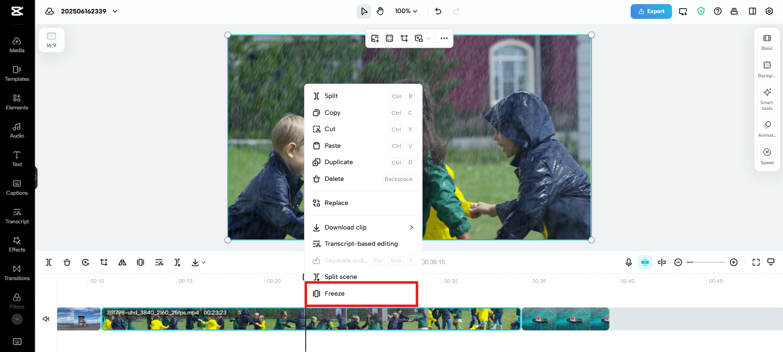Screen dimensions: 783x352
Task: Choose Replace from the context menu
Action: 363,203
